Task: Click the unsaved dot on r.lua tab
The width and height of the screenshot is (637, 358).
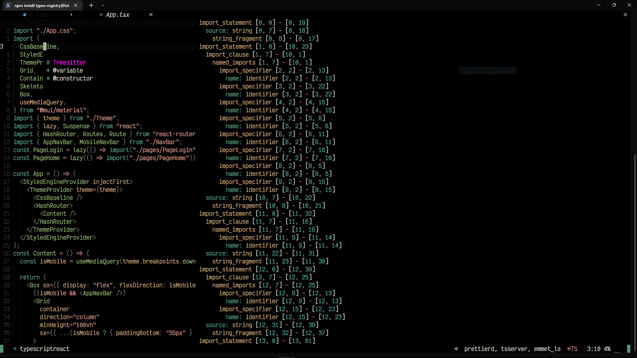Action: click(x=71, y=15)
